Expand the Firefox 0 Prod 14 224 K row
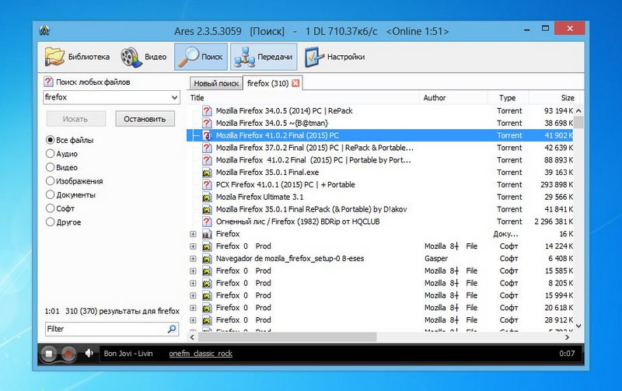 (x=193, y=246)
